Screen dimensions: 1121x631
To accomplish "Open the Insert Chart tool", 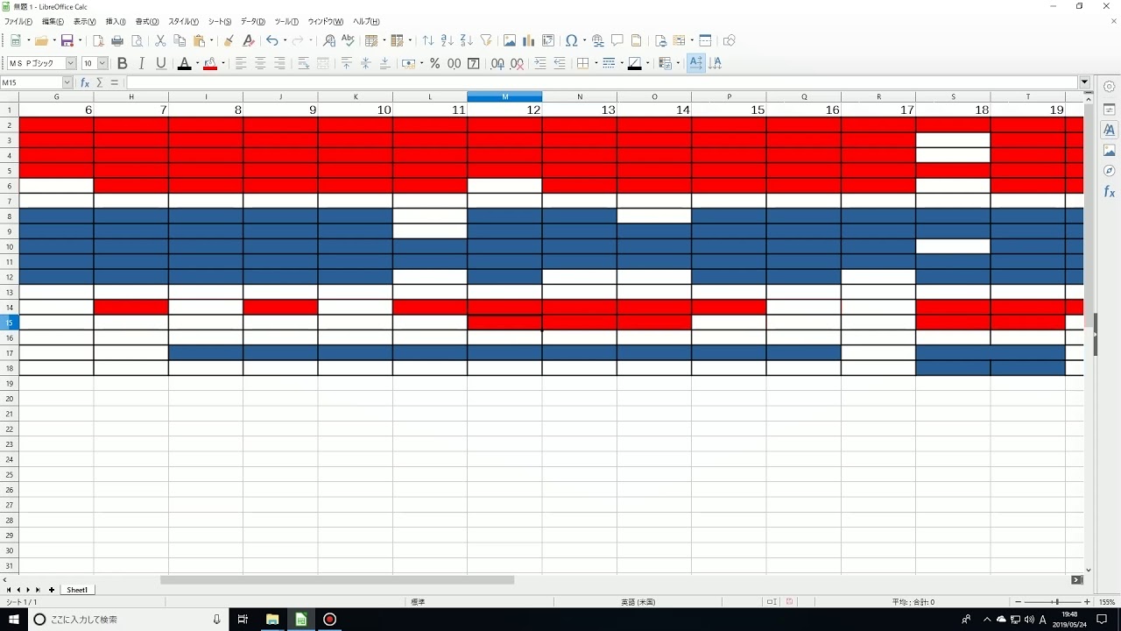I will [529, 40].
